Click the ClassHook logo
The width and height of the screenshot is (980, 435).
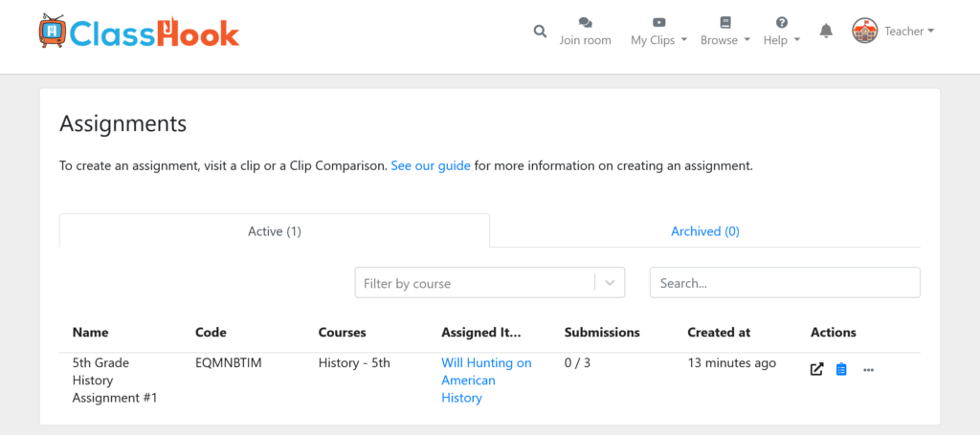click(x=139, y=32)
